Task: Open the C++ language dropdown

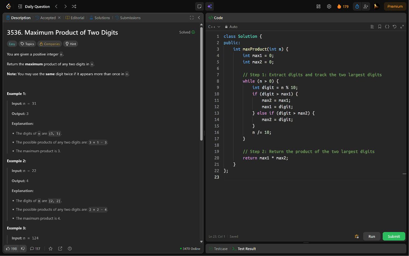Action: click(214, 27)
